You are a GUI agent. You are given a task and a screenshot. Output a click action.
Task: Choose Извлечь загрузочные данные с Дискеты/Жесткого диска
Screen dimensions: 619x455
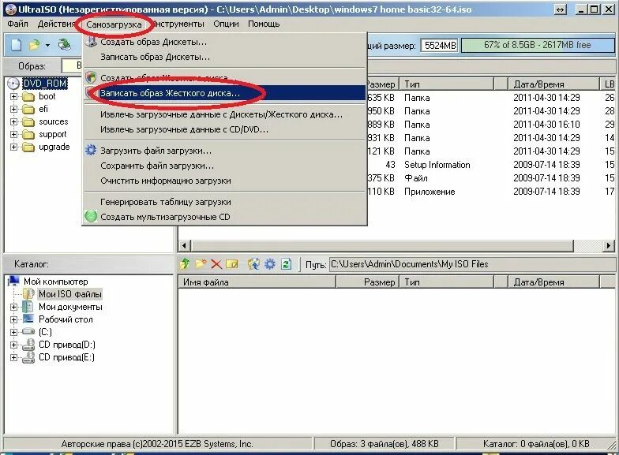click(x=224, y=114)
